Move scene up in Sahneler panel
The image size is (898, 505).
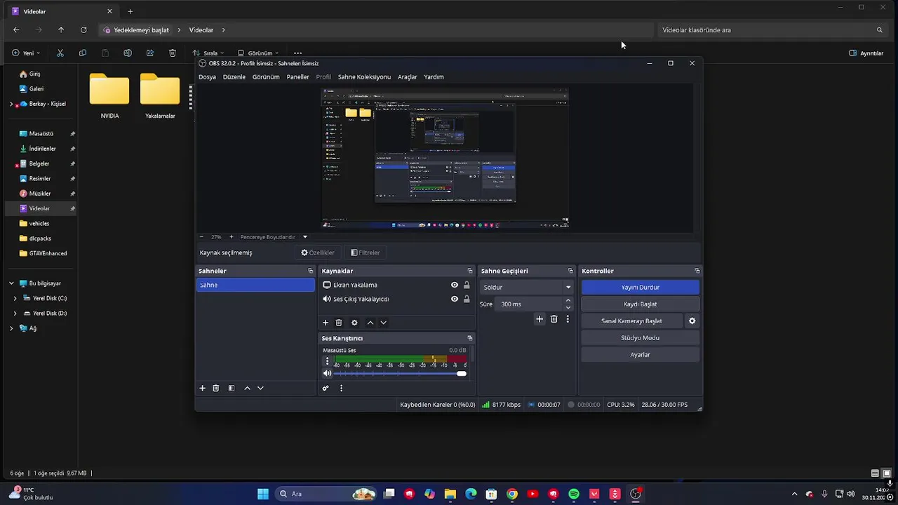pos(247,388)
